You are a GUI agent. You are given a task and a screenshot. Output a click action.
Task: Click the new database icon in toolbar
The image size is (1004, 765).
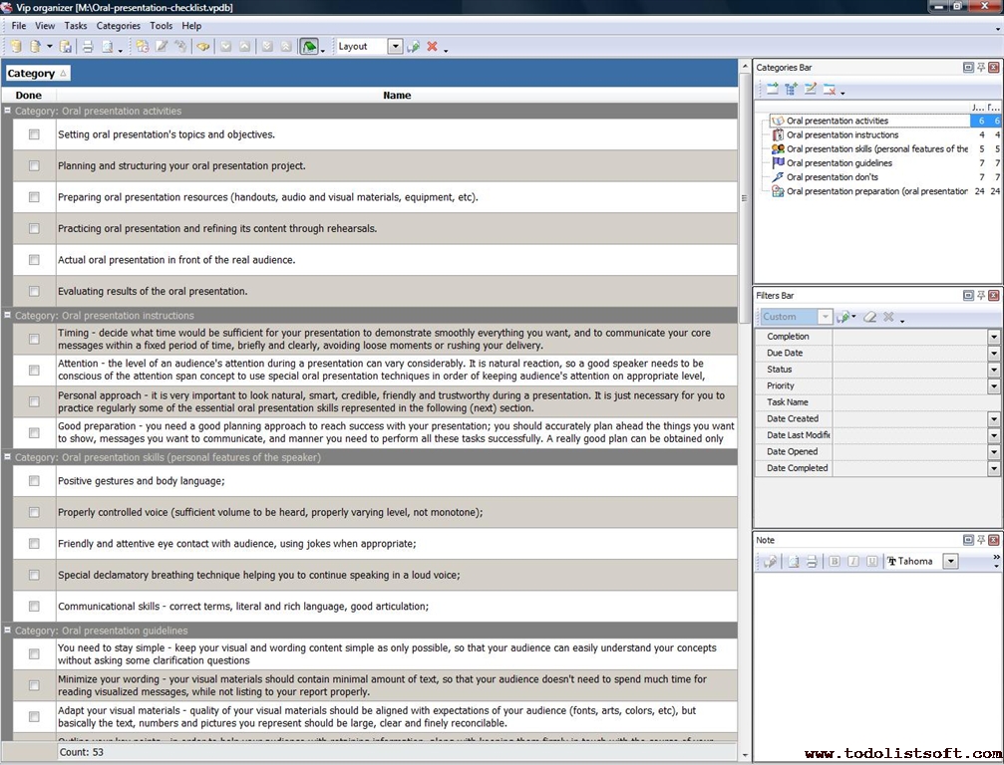point(16,47)
